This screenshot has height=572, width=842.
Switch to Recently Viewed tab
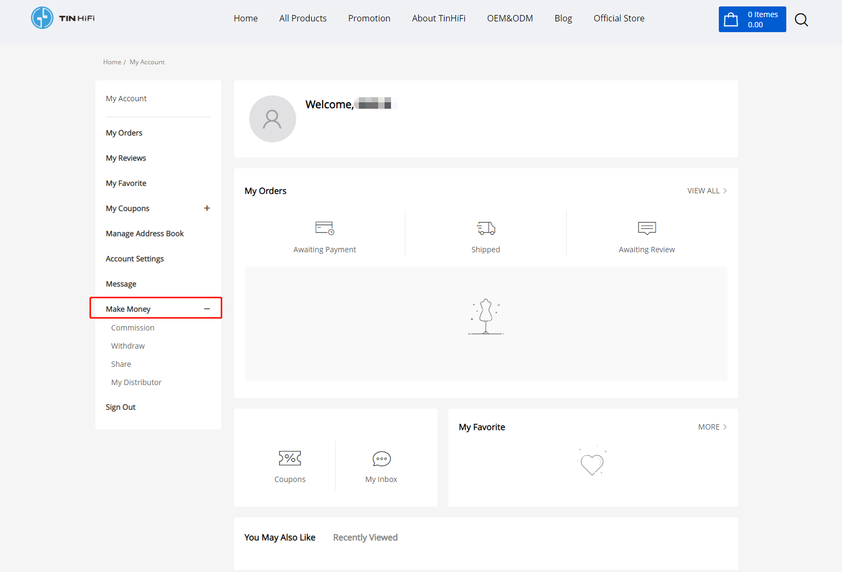(x=365, y=537)
